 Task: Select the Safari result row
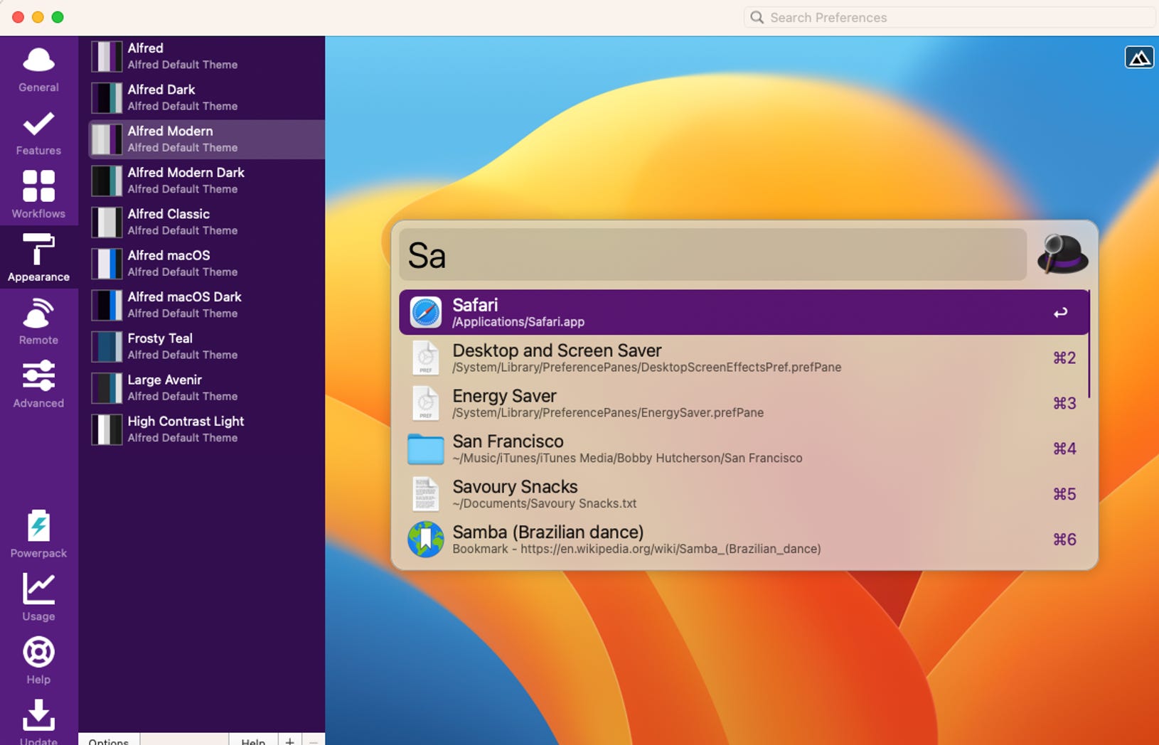click(744, 312)
